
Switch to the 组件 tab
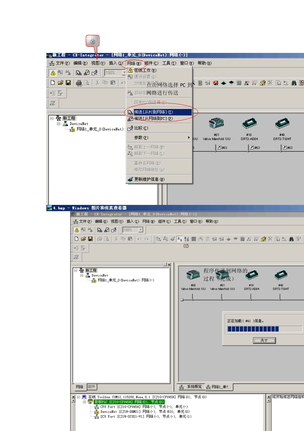coord(92,387)
